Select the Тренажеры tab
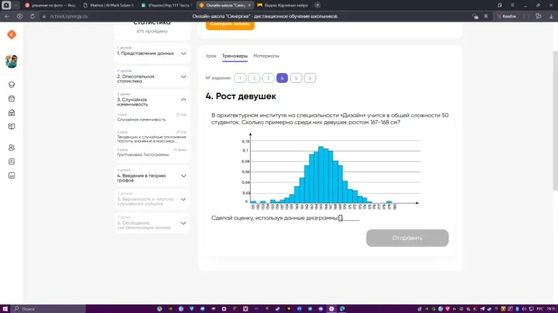This screenshot has width=558, height=313. coord(235,56)
